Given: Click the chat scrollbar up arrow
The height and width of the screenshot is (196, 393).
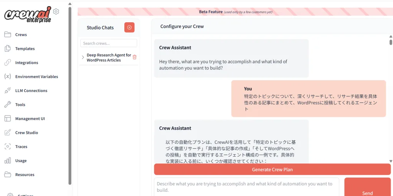Looking at the screenshot, I should 391,36.
